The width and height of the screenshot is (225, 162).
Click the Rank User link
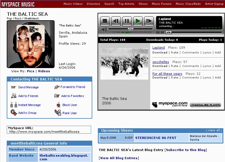click(69, 113)
